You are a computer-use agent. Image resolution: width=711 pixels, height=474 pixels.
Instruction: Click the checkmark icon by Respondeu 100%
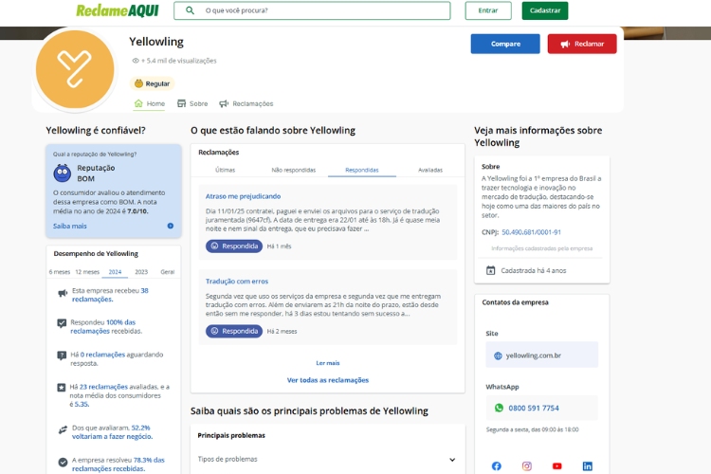62,323
